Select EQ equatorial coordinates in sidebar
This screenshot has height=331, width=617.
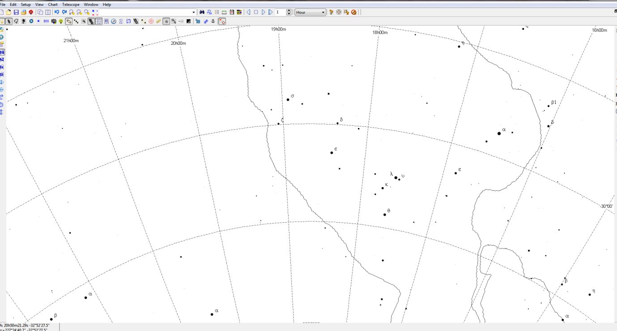[x=2, y=52]
